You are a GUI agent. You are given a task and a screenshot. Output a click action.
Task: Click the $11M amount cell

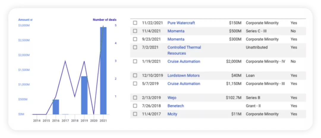[237, 114]
